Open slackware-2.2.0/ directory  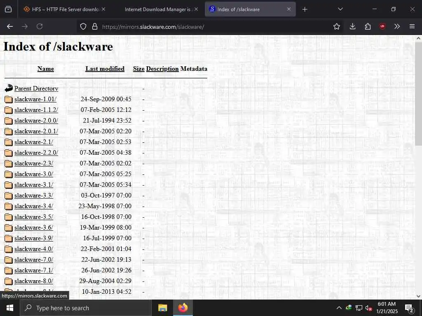click(36, 153)
